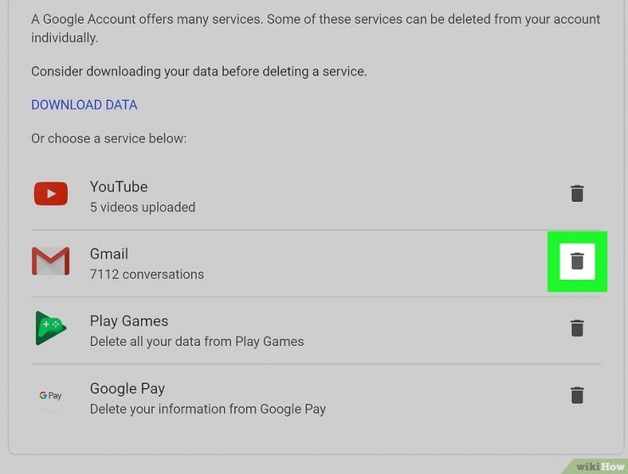Delete Play Games data via trash icon
The image size is (628, 474).
click(577, 328)
